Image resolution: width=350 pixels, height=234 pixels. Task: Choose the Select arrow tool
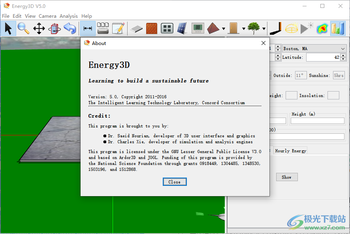click(8, 28)
